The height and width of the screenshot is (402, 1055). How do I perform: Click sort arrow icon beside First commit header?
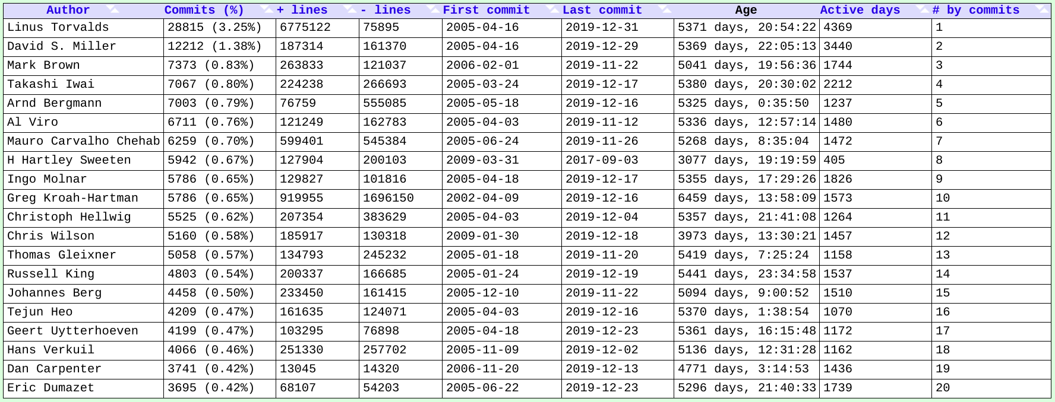pos(552,9)
